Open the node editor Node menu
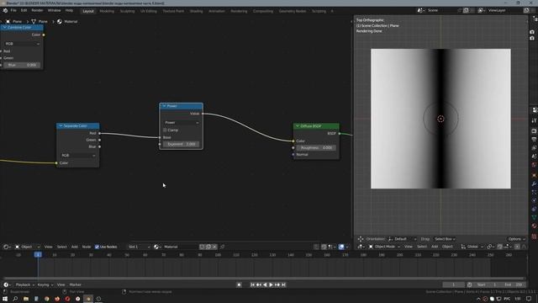This screenshot has width=538, height=303. point(87,247)
